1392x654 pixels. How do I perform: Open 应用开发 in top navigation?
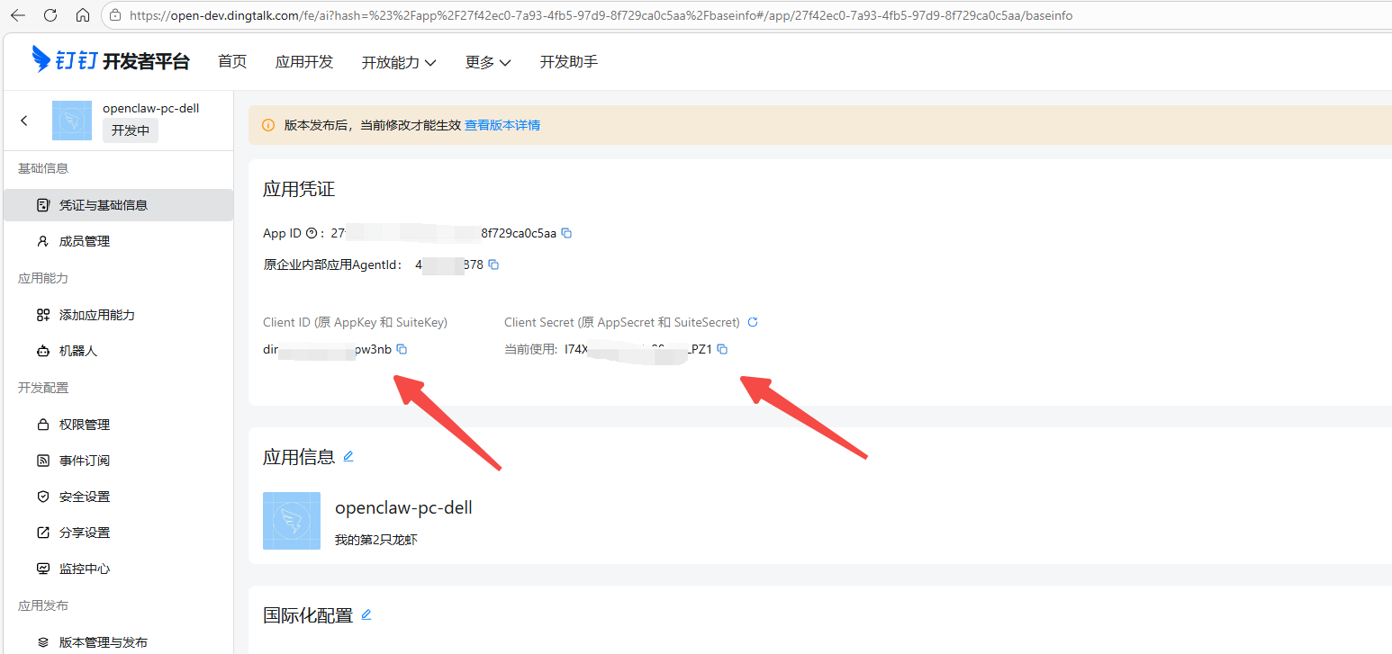click(x=304, y=61)
